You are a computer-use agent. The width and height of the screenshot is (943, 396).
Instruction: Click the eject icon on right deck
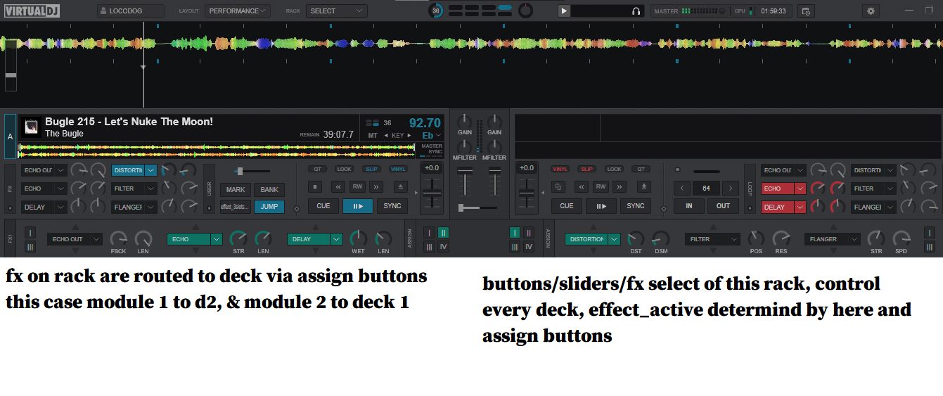coord(643,186)
